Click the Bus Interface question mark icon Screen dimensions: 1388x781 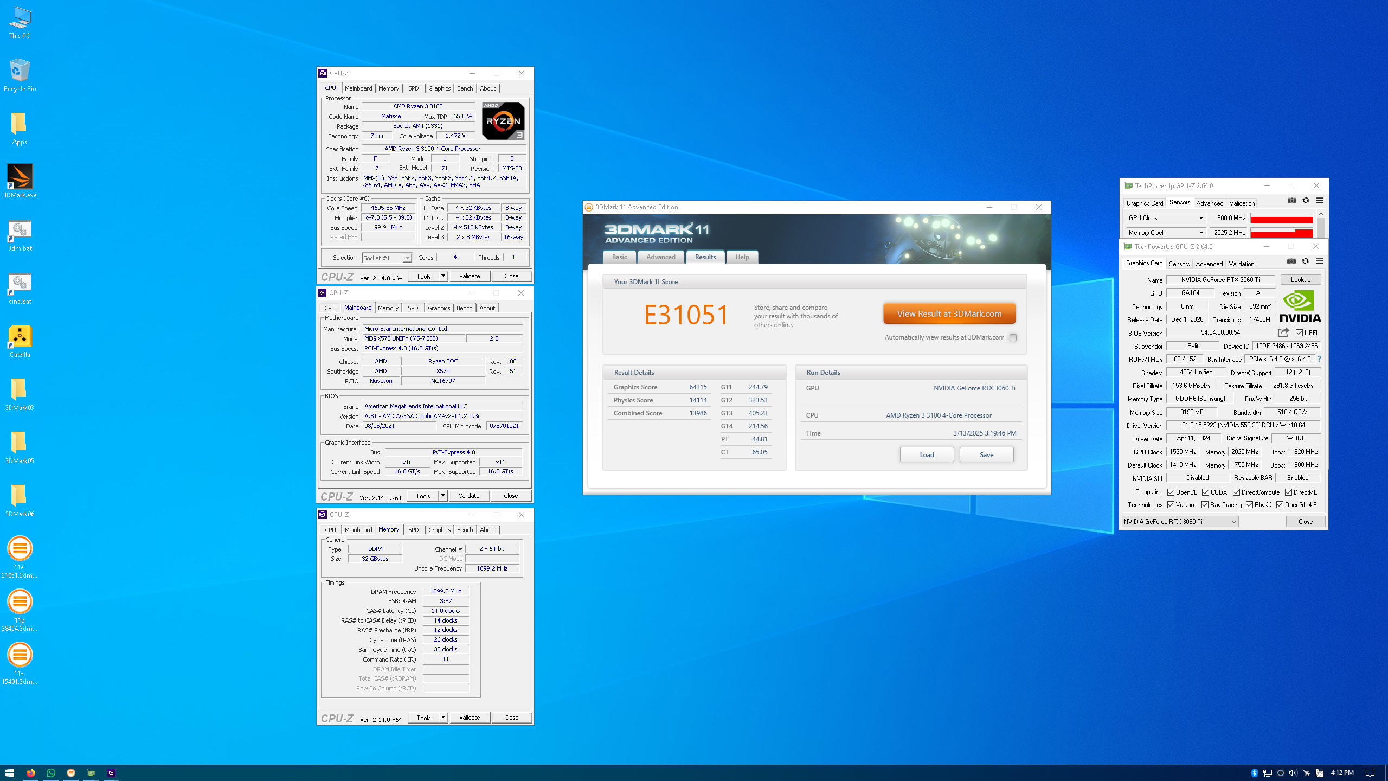pos(1319,359)
